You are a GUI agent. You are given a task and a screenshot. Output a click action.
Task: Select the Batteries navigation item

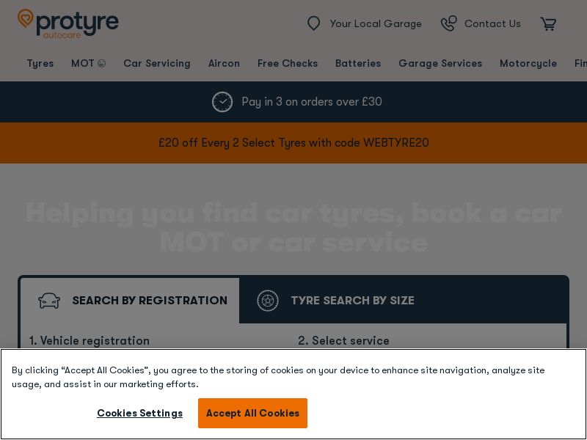(x=358, y=64)
